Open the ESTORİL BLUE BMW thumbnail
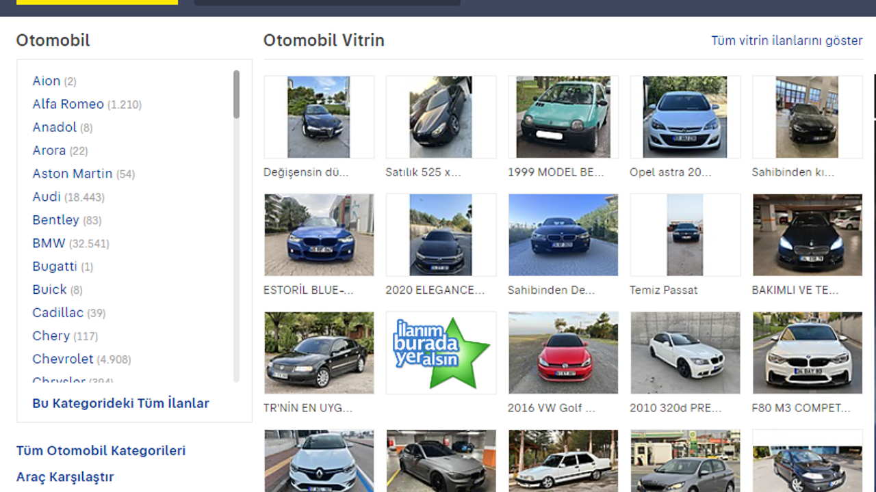This screenshot has width=876, height=492. (x=319, y=235)
